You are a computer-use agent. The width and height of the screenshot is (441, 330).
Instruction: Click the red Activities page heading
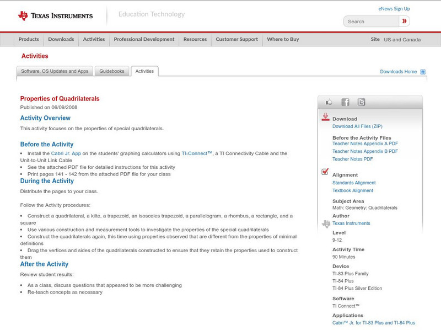click(x=35, y=56)
